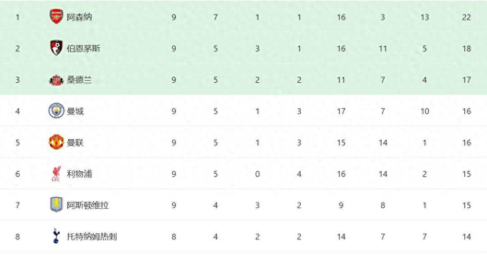
Task: Click the Sunderland club crest icon
Action: [56, 80]
